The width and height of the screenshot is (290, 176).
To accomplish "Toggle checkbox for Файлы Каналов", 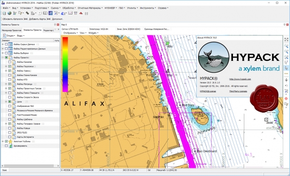I will coord(10,62).
